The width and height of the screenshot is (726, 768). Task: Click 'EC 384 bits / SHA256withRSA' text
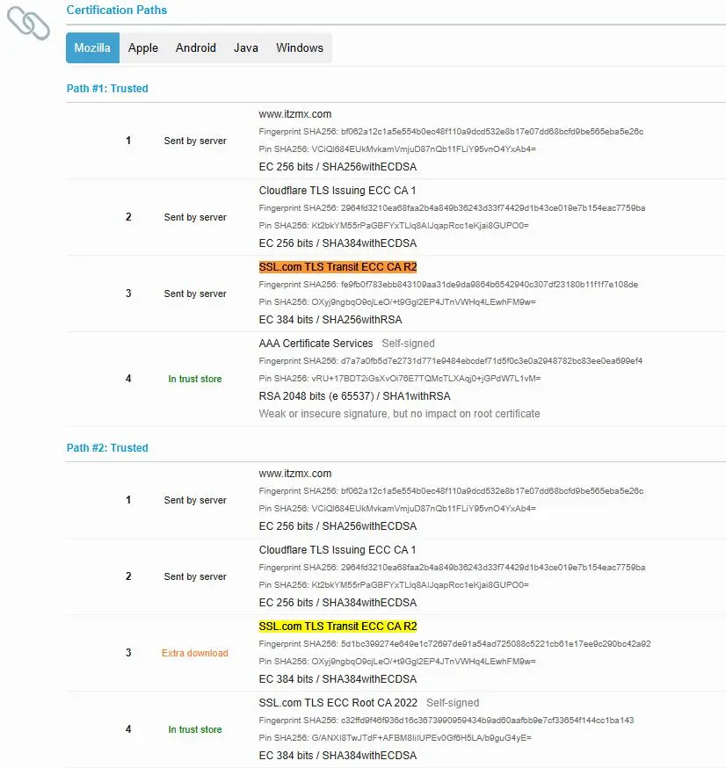point(330,320)
